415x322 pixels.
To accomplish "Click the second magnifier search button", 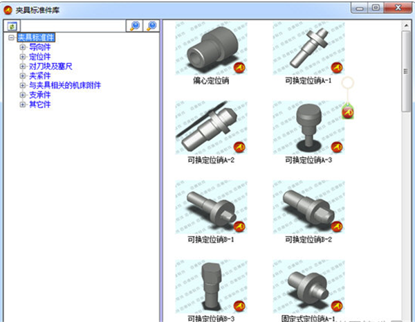I will 151,26.
